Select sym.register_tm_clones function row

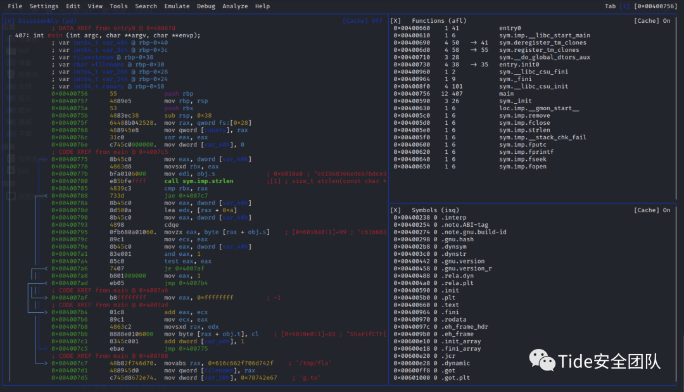click(x=486, y=50)
